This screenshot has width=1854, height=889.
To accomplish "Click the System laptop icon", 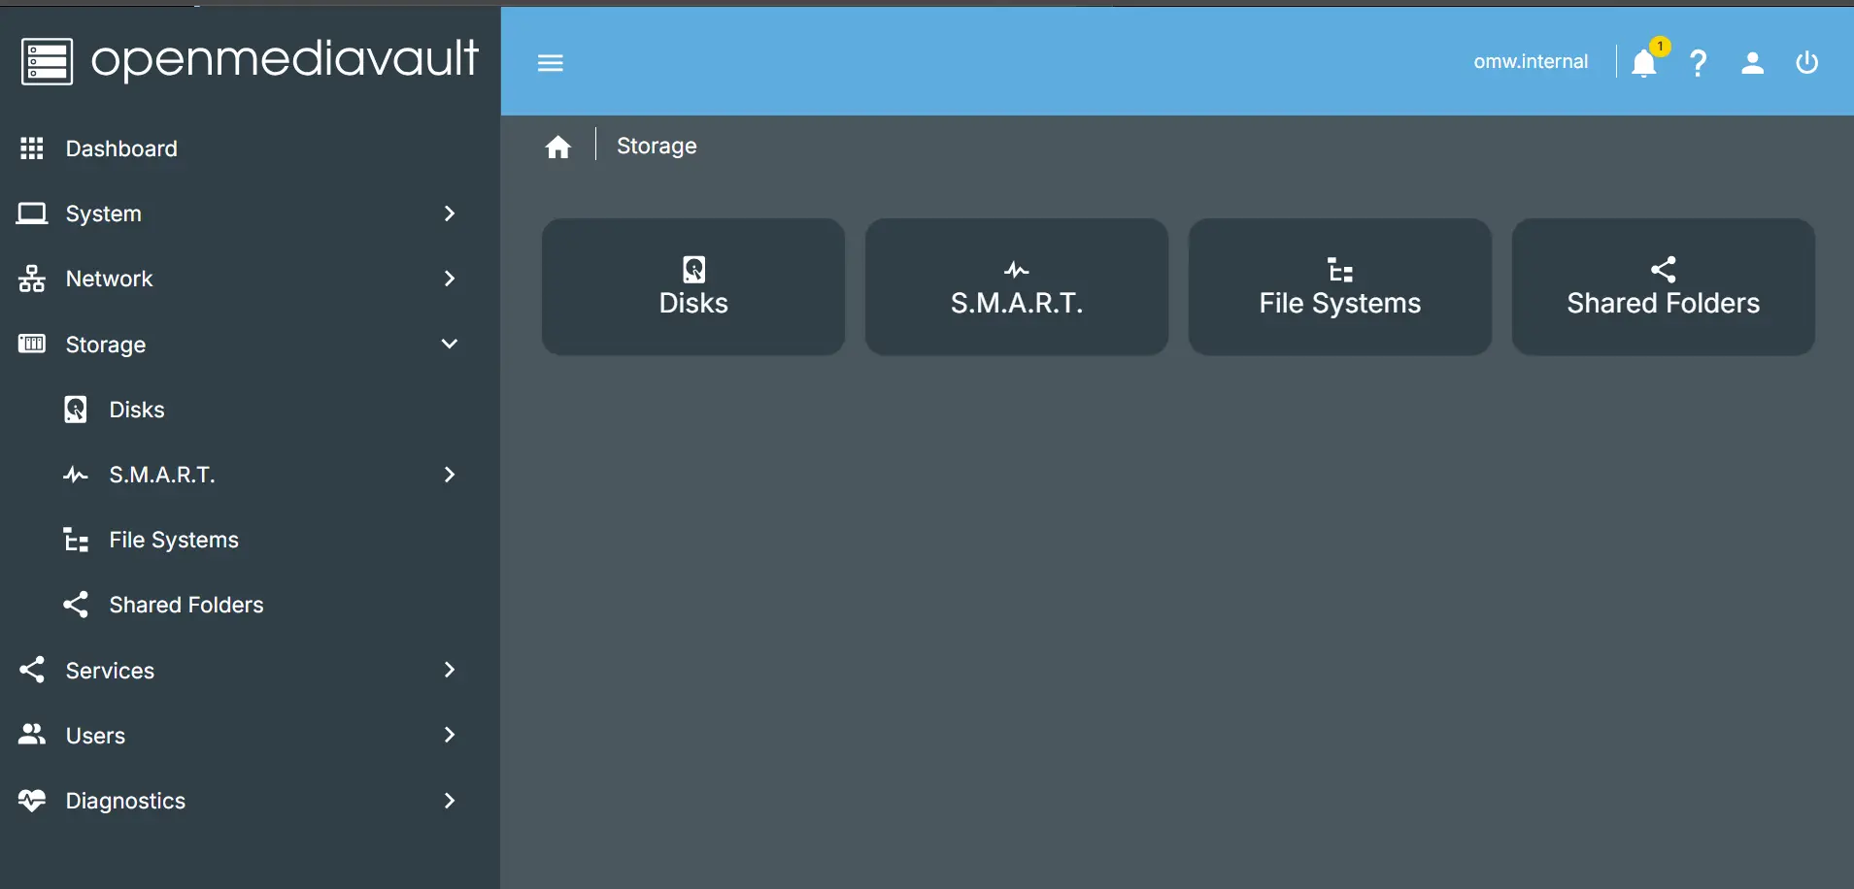I will click(x=32, y=214).
